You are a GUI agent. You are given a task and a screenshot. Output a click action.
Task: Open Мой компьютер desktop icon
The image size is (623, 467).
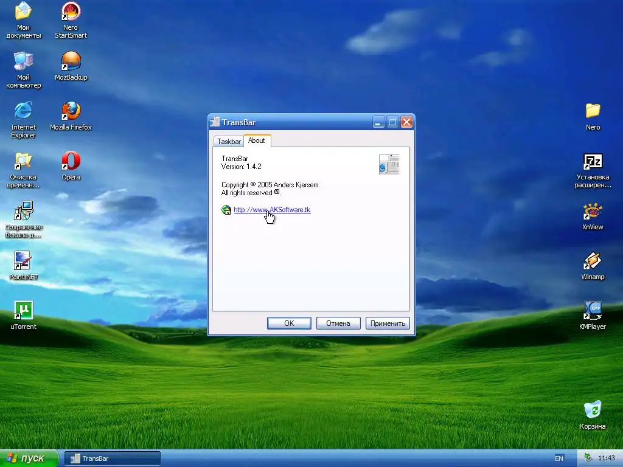[x=24, y=70]
